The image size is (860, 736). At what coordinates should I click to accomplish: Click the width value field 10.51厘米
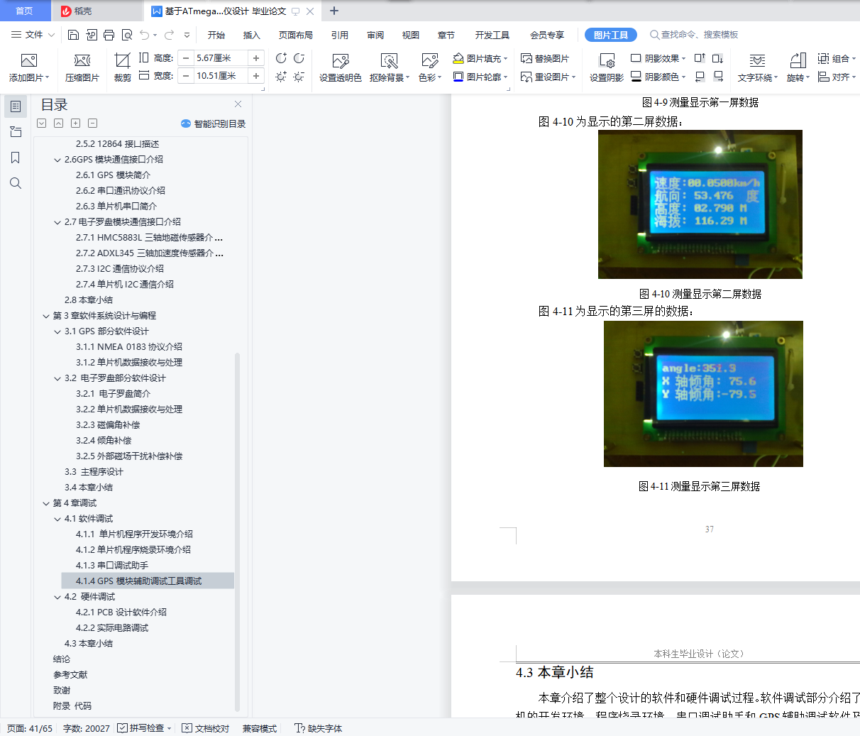tap(220, 76)
